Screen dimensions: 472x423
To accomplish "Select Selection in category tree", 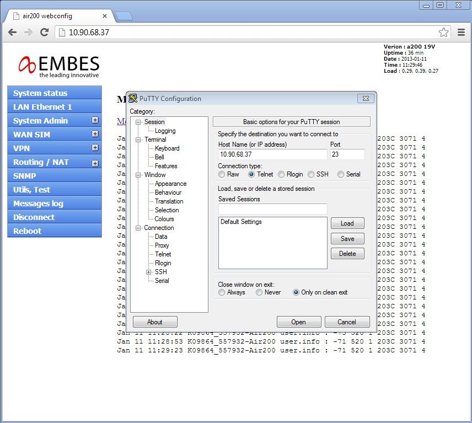I will coord(167,210).
